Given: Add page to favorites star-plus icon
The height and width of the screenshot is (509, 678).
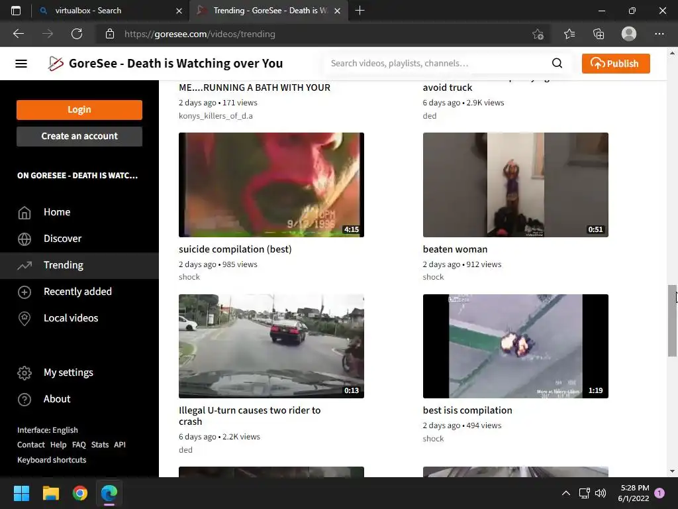Looking at the screenshot, I should coord(538,34).
